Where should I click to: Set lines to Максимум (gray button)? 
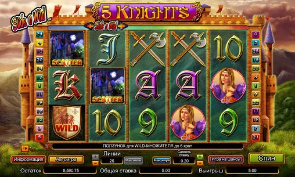coord(133,160)
